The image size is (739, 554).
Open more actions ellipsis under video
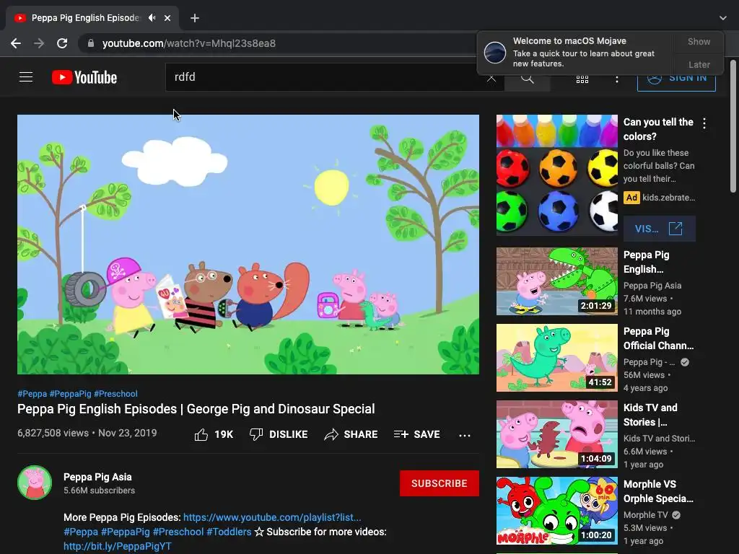[465, 435]
